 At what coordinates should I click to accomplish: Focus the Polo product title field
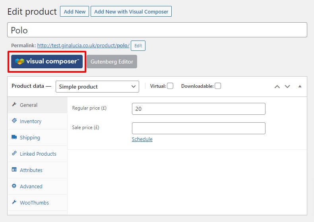pos(157,30)
